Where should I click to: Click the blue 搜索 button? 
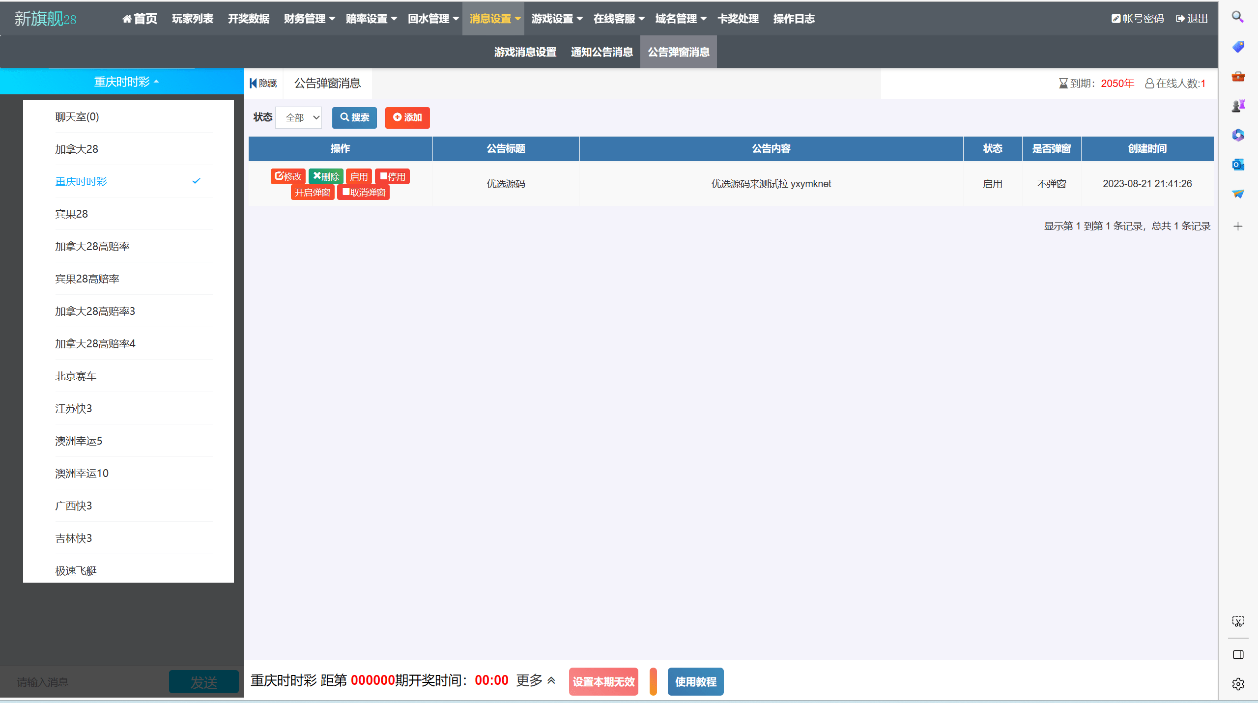(354, 118)
